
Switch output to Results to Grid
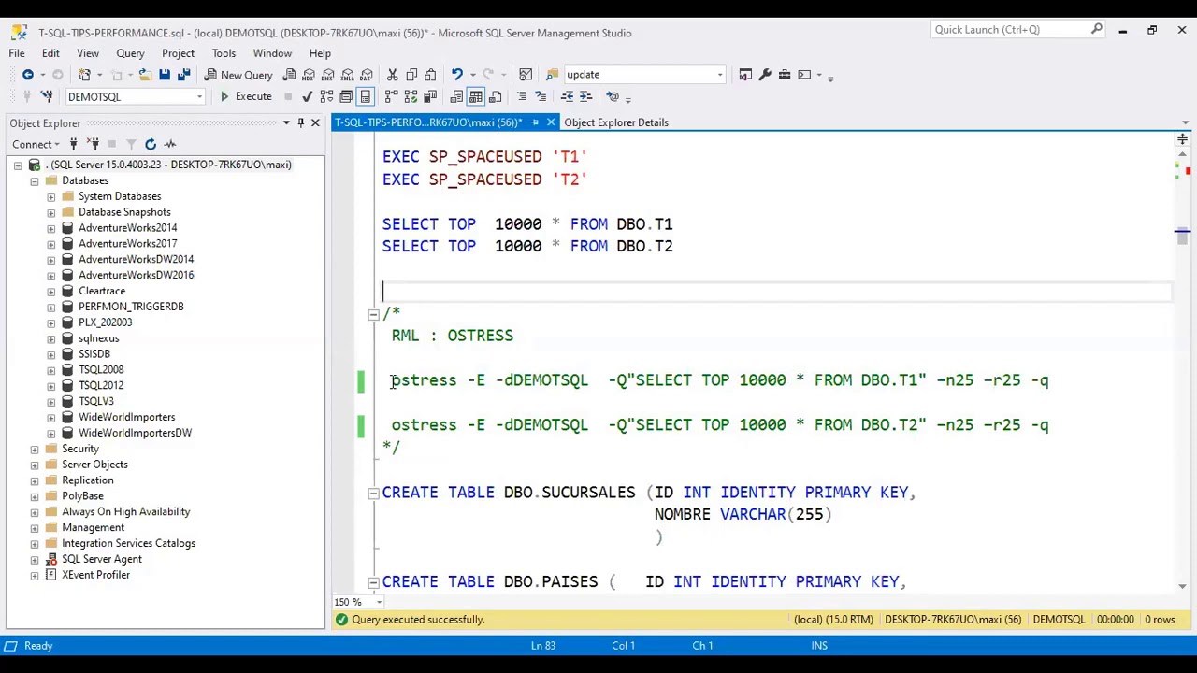tap(476, 96)
